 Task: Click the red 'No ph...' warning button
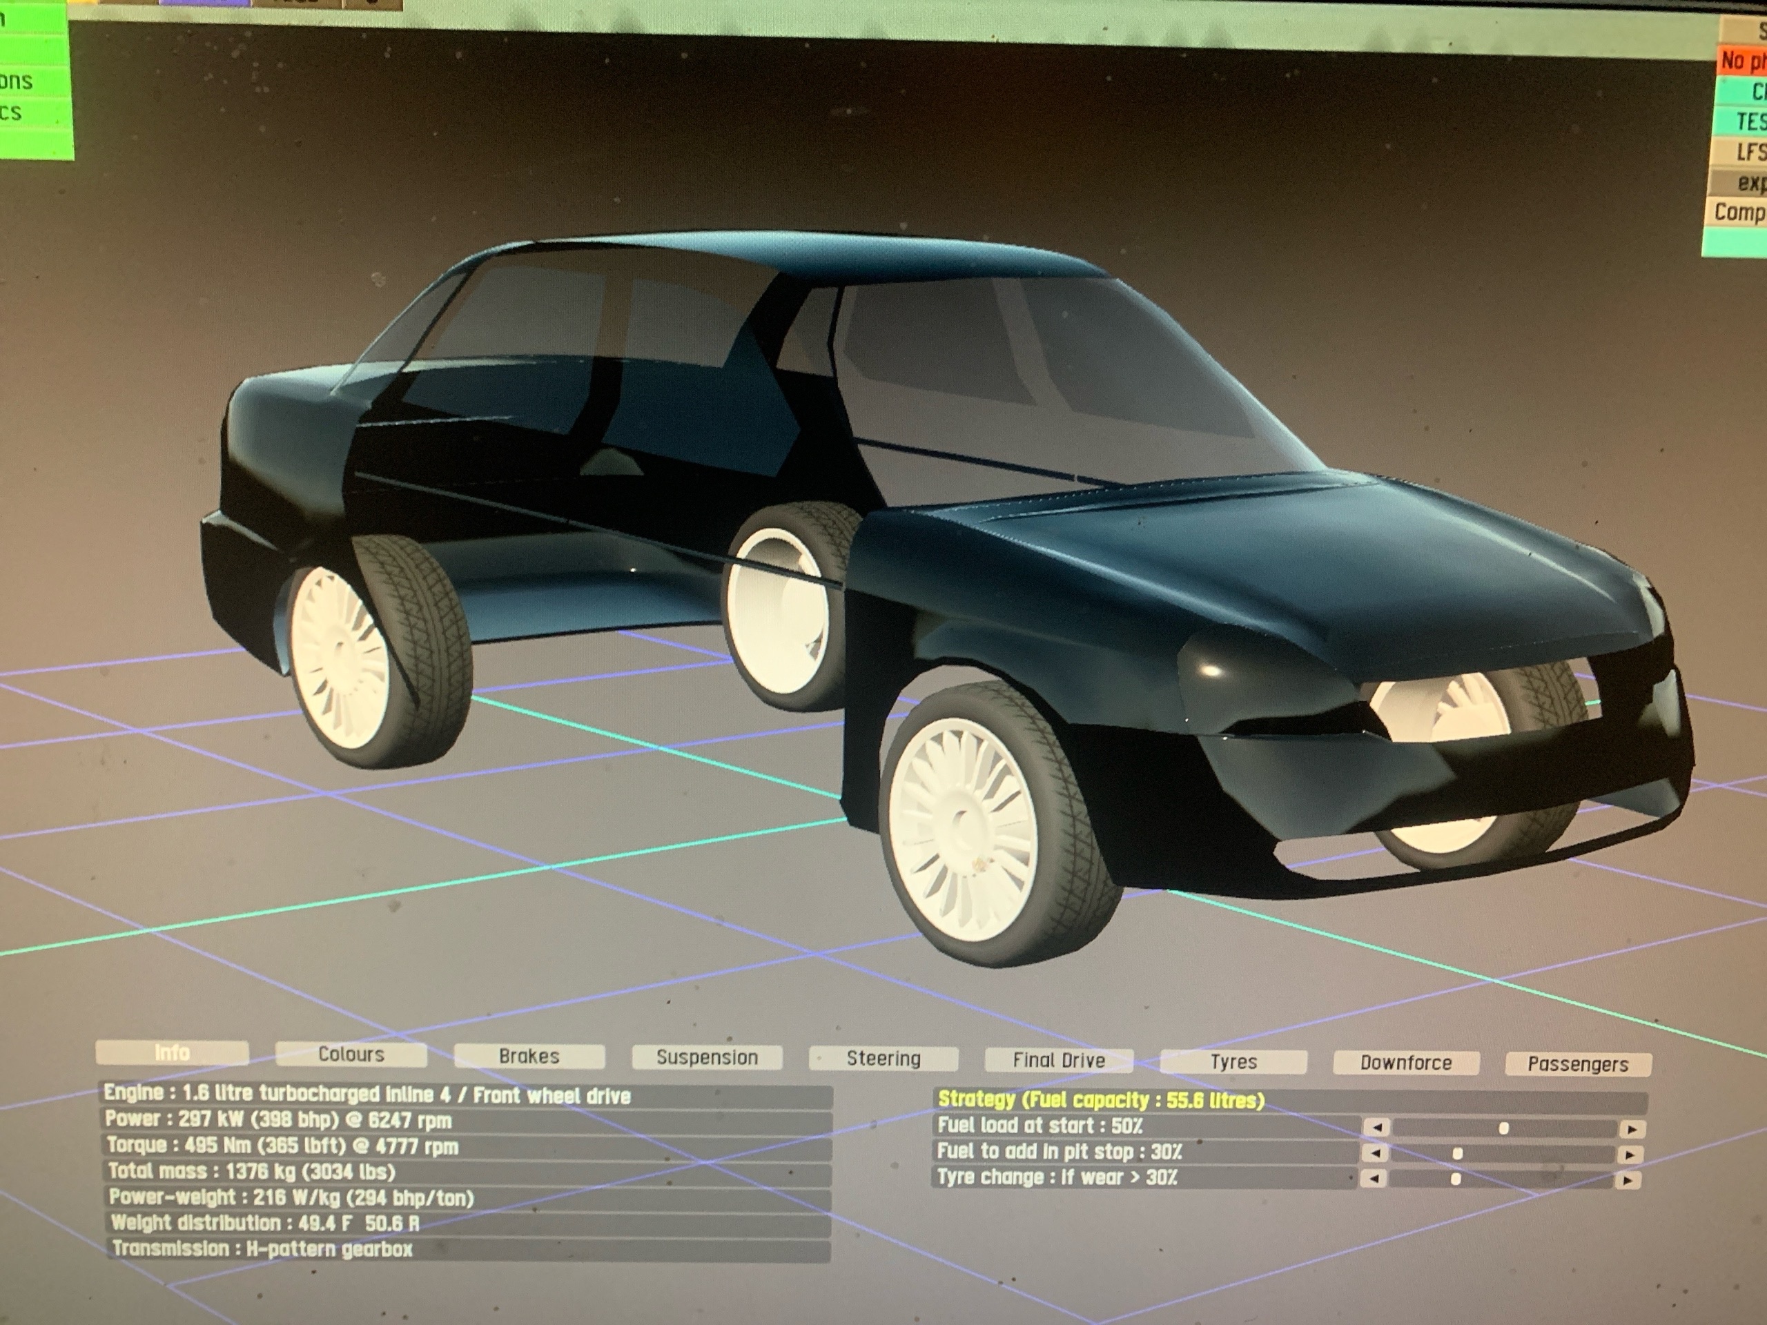point(1741,60)
